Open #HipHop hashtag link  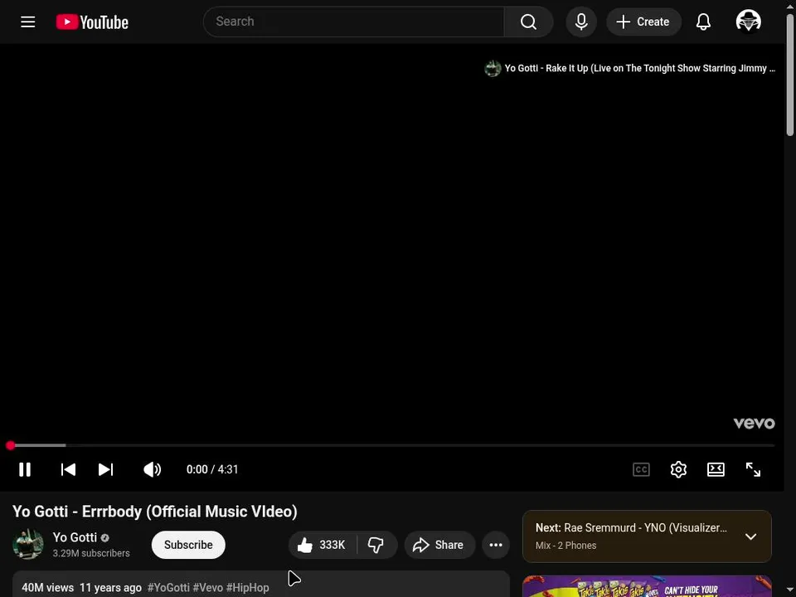click(248, 587)
